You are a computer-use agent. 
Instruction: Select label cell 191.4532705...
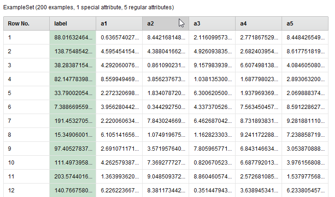[72, 121]
